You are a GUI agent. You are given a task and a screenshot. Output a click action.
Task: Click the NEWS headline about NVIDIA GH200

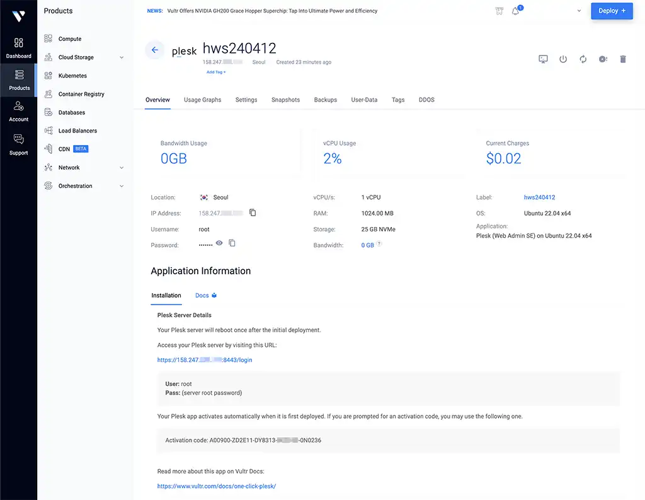pos(272,11)
